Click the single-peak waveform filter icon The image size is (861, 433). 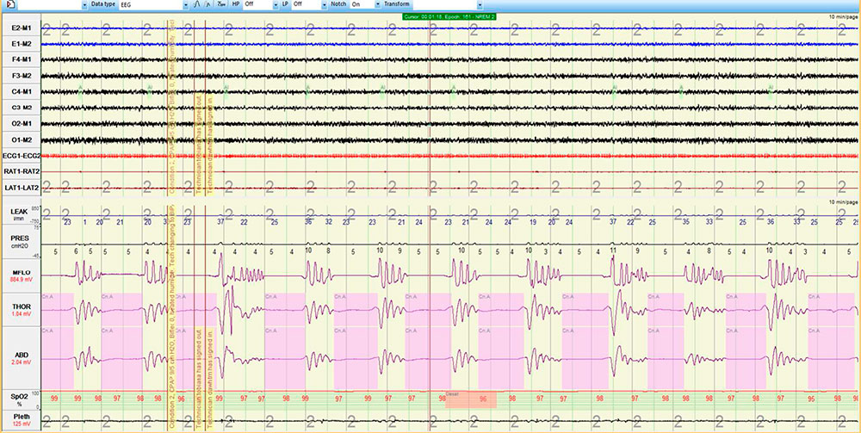(x=196, y=3)
